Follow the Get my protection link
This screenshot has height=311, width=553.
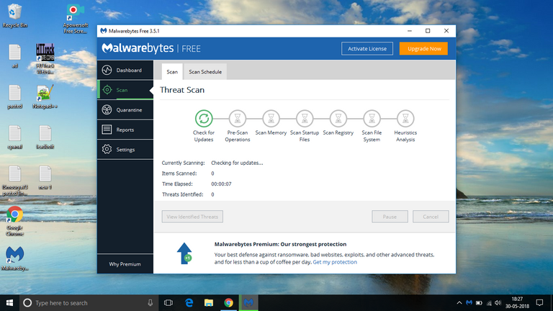[335, 262]
